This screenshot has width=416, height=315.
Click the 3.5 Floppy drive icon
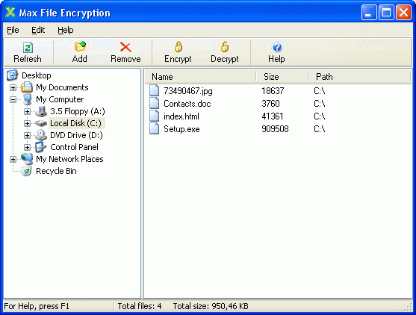[x=41, y=111]
